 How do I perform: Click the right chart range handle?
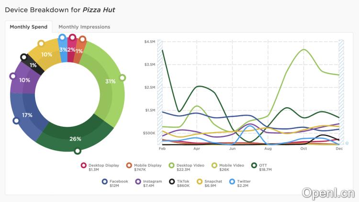[x=341, y=91]
